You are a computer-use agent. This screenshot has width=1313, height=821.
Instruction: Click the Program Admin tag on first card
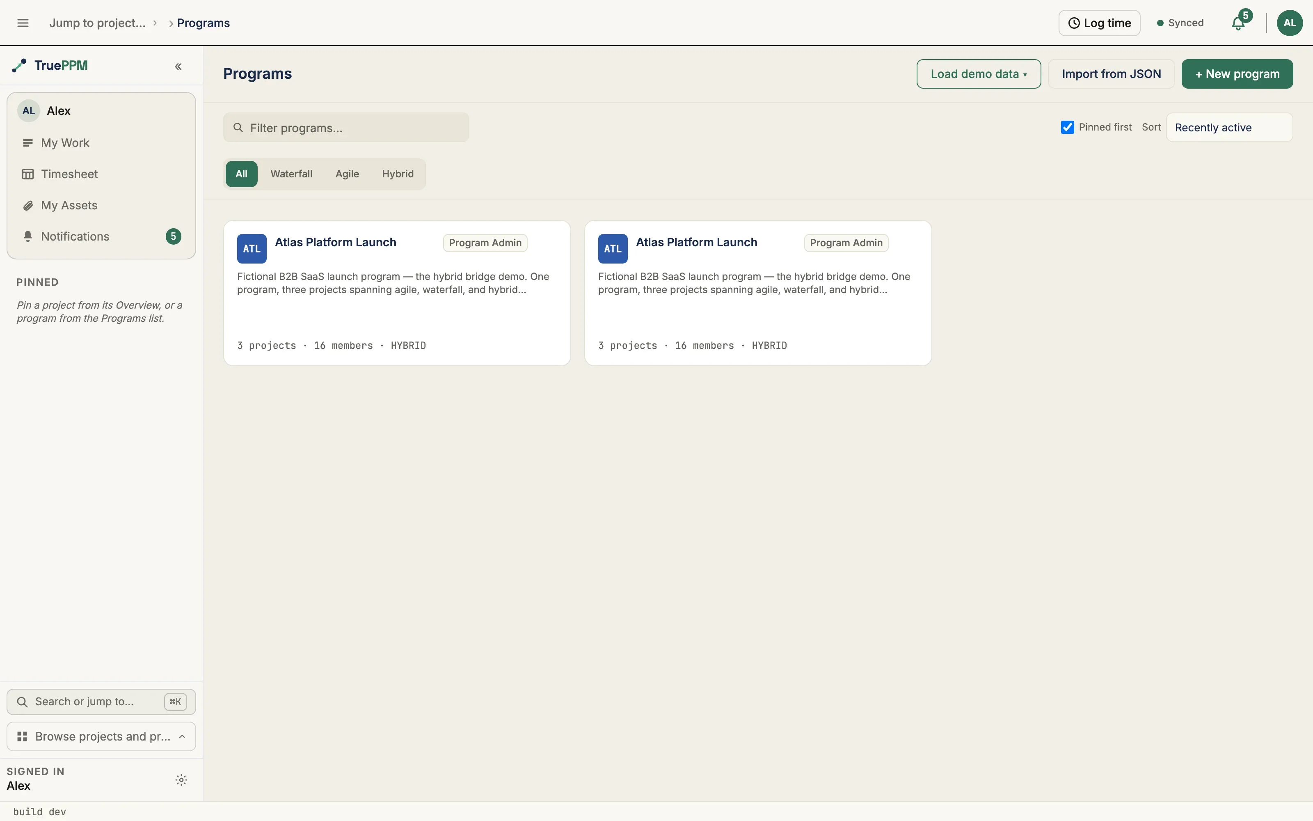tap(485, 243)
